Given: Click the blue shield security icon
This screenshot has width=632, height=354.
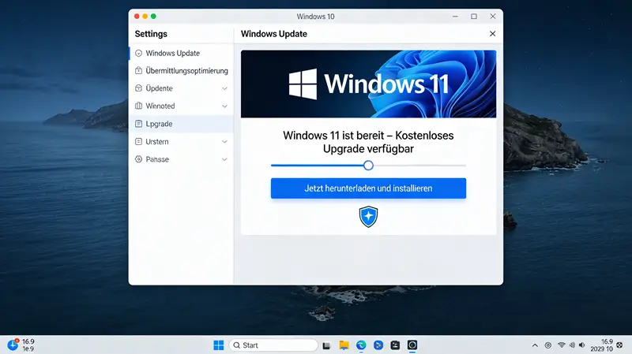Looking at the screenshot, I should click(x=368, y=217).
